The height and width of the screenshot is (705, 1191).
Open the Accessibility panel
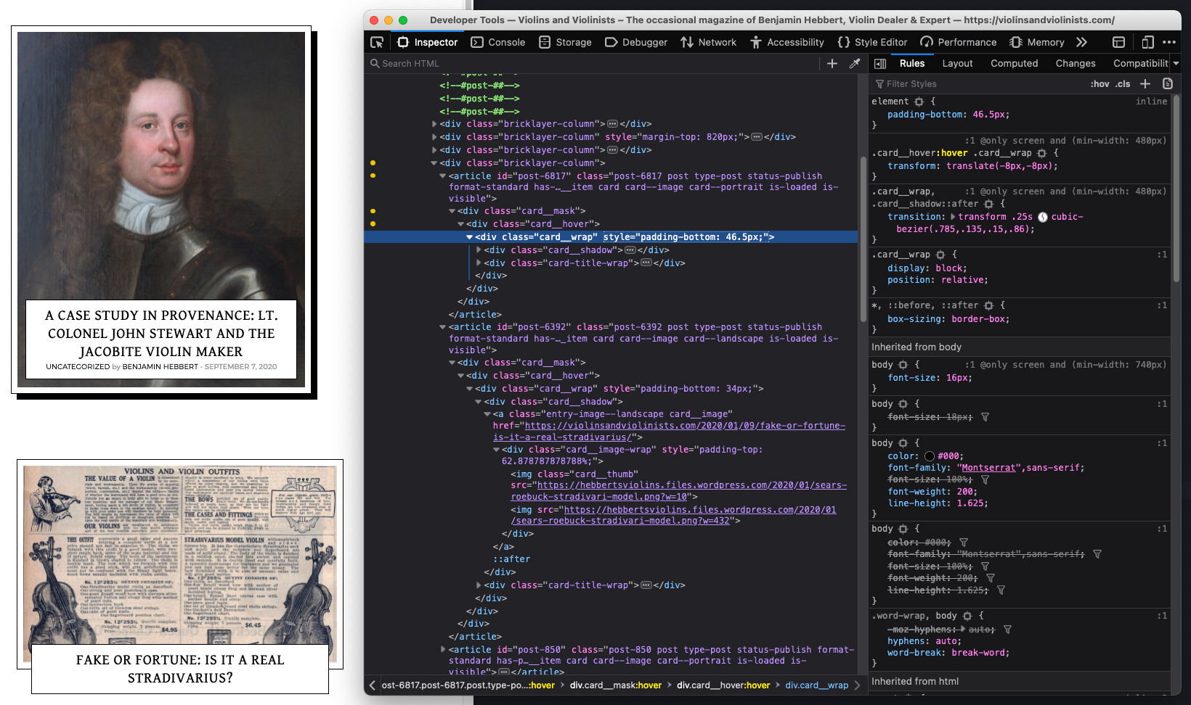click(x=787, y=42)
